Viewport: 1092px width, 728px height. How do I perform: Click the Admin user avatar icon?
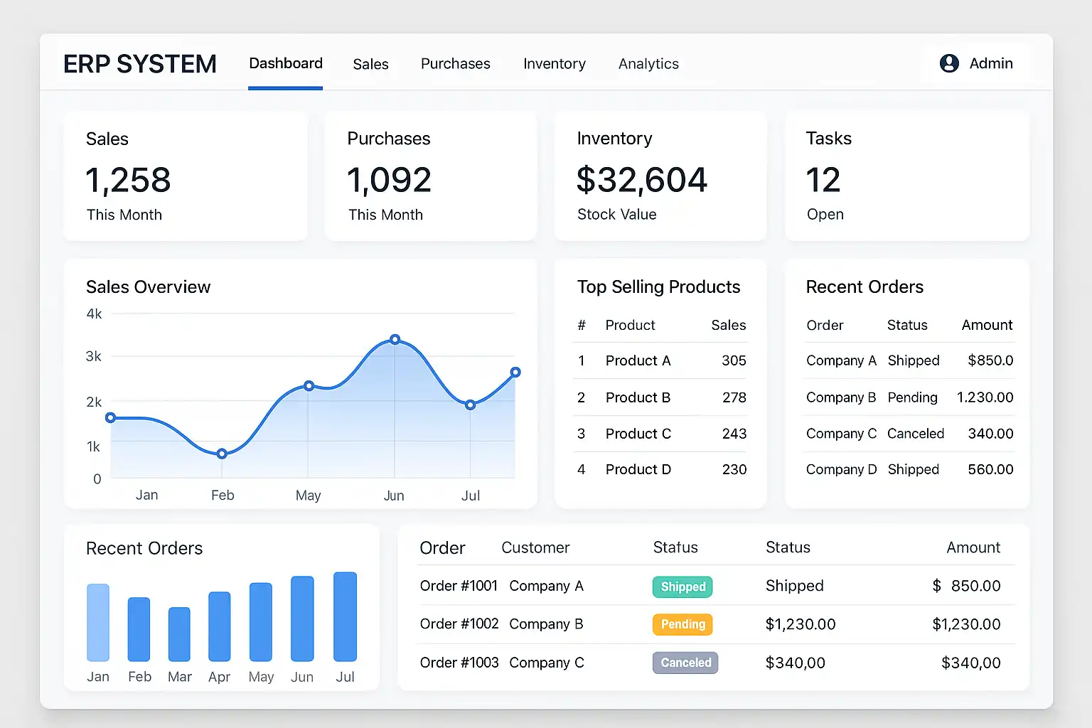point(949,63)
